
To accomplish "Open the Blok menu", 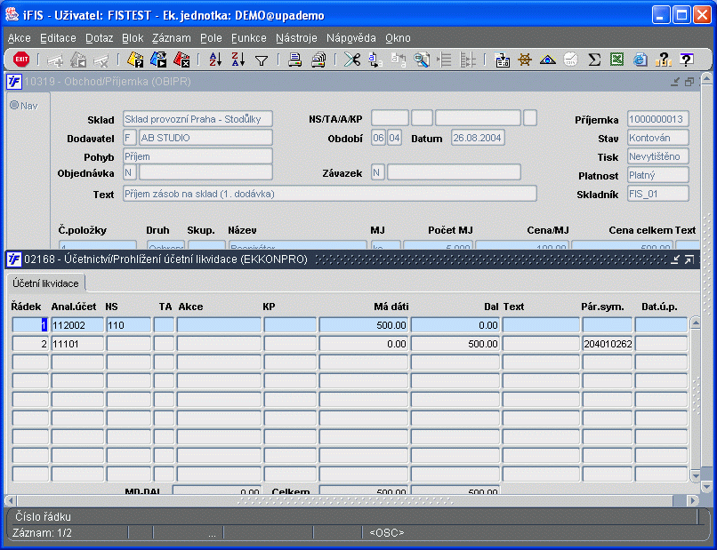I will click(x=133, y=38).
